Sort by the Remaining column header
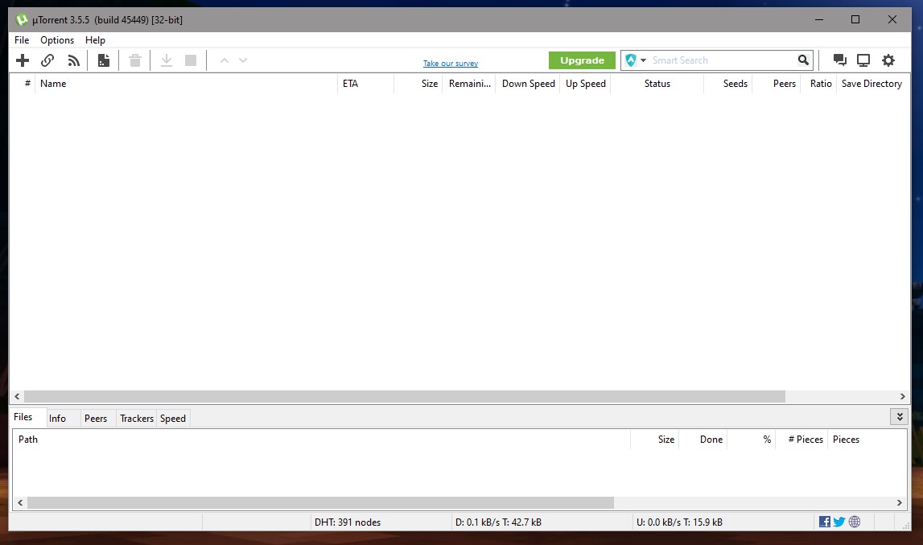This screenshot has height=545, width=923. [x=469, y=84]
